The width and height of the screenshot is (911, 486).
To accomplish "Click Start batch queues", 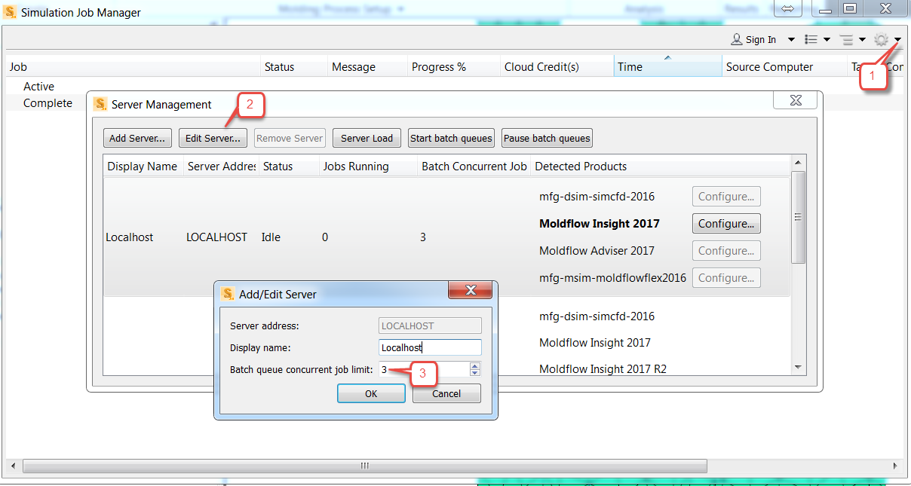I will [x=451, y=138].
